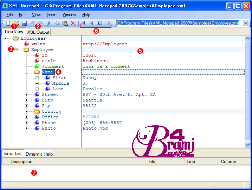Select the #comment node in the tree

pos(53,66)
